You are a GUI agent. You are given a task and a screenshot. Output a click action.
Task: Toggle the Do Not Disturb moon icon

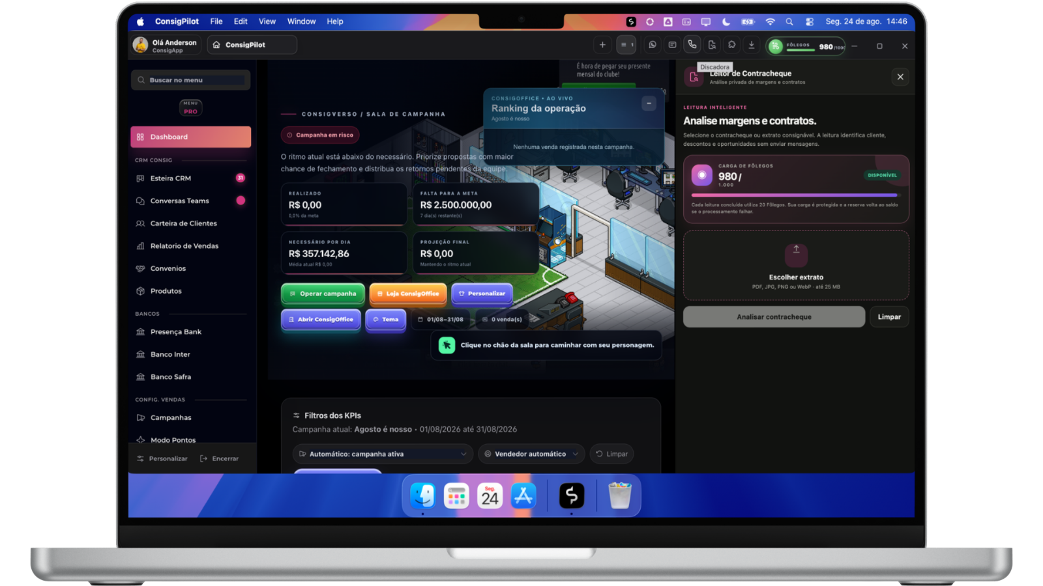click(x=726, y=21)
